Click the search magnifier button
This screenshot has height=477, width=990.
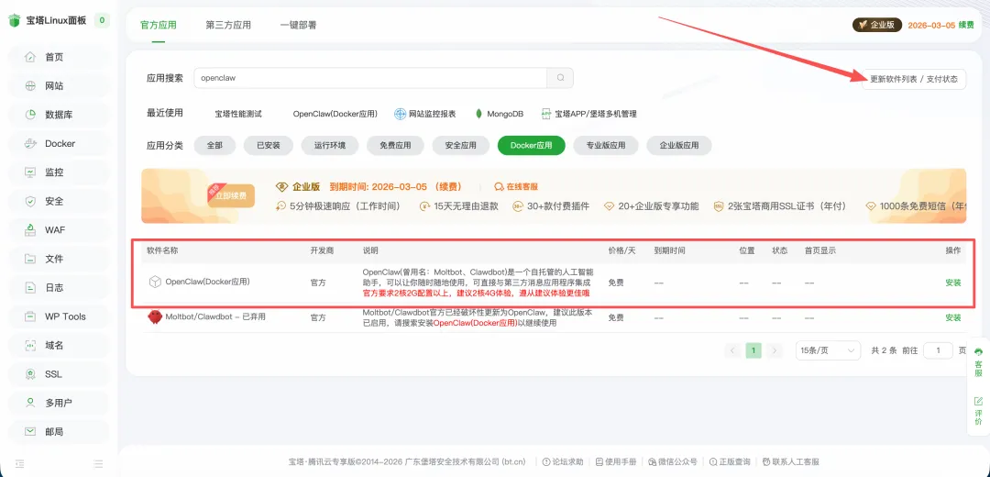pyautogui.click(x=560, y=78)
